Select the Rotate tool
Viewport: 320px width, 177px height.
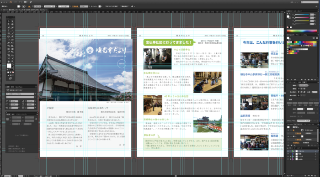[9, 40]
